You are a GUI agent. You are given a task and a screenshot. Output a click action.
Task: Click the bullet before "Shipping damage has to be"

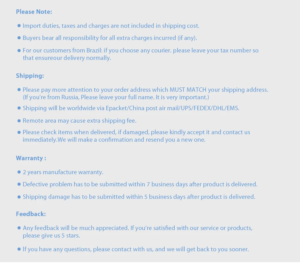tap(19, 197)
